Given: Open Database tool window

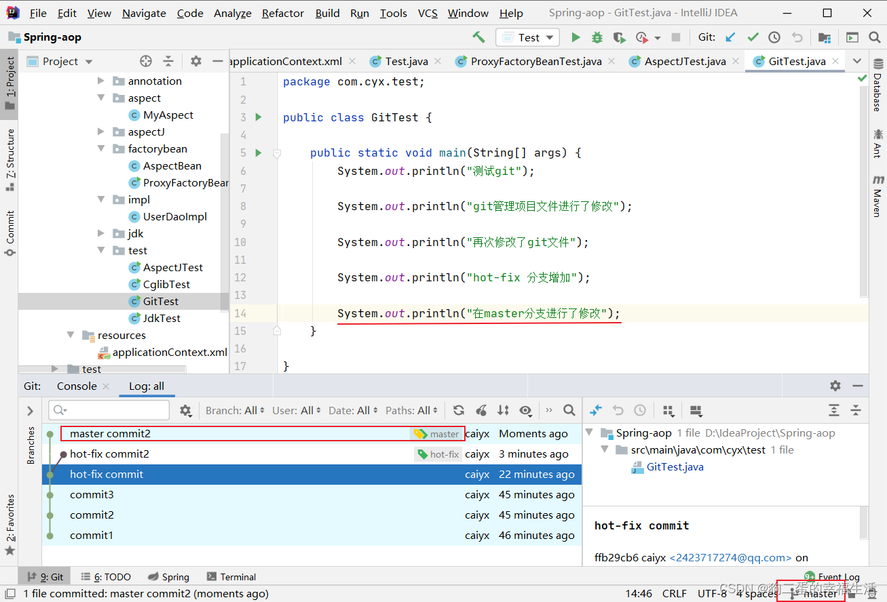Looking at the screenshot, I should [877, 85].
